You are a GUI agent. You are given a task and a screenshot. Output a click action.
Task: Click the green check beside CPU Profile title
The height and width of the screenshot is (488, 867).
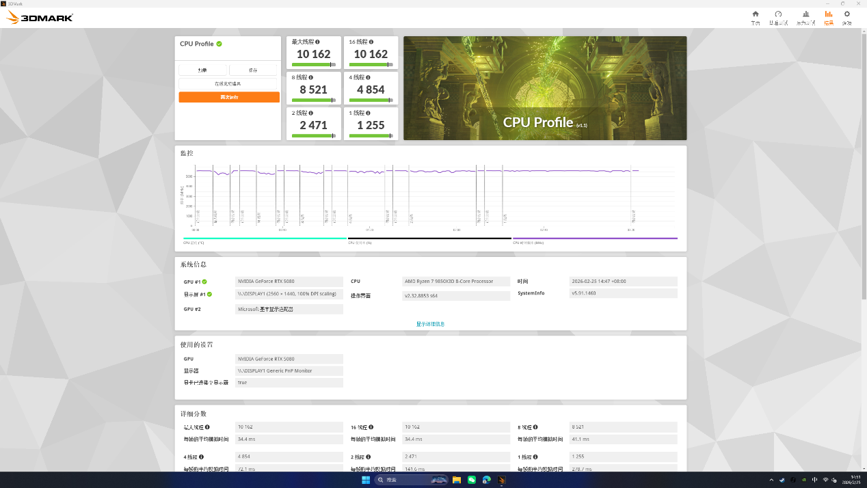point(219,44)
